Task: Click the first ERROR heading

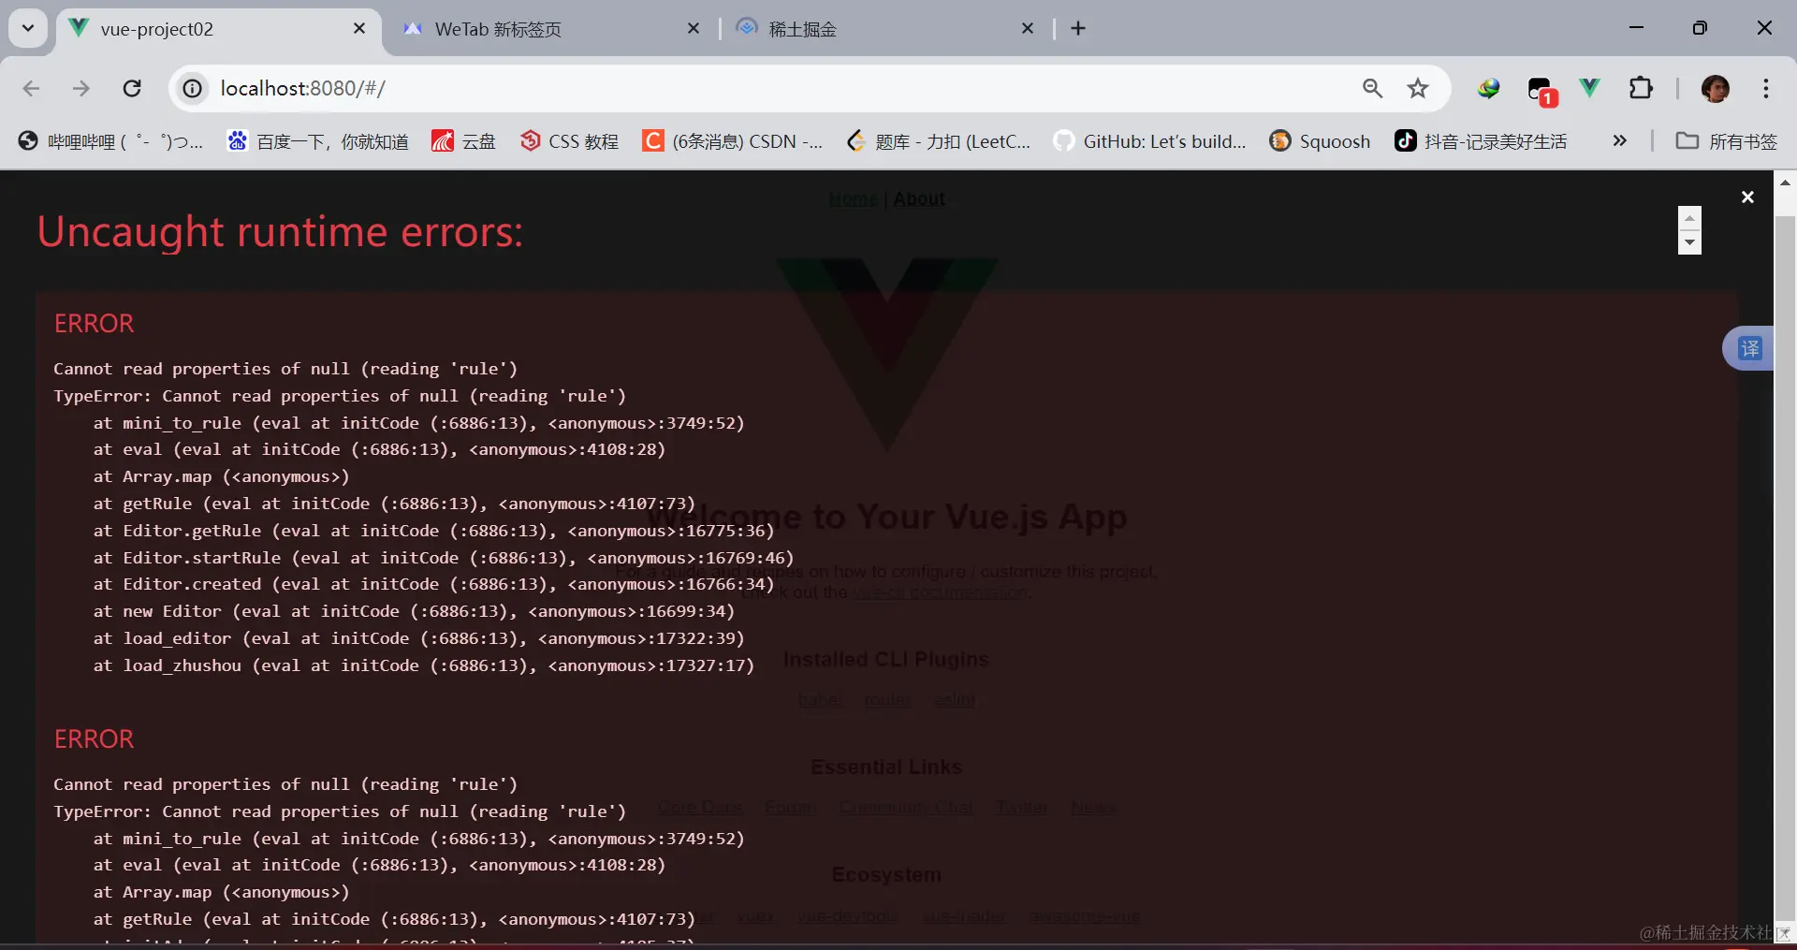Action: (94, 324)
